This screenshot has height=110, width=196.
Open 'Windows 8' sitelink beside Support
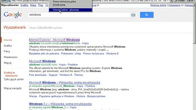click(66, 75)
